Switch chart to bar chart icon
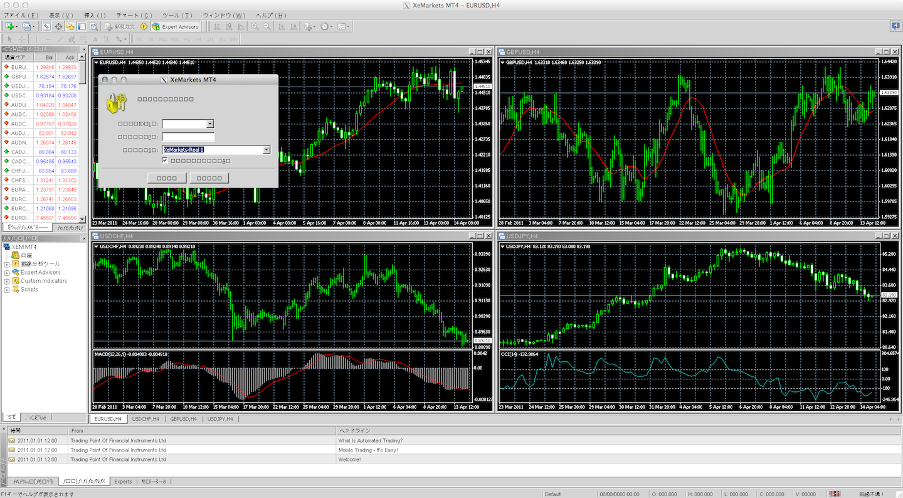903x498 pixels. [x=217, y=26]
